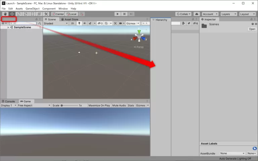Open the Layout dropdown
Viewport: 258px width, 161px height.
pos(247,14)
